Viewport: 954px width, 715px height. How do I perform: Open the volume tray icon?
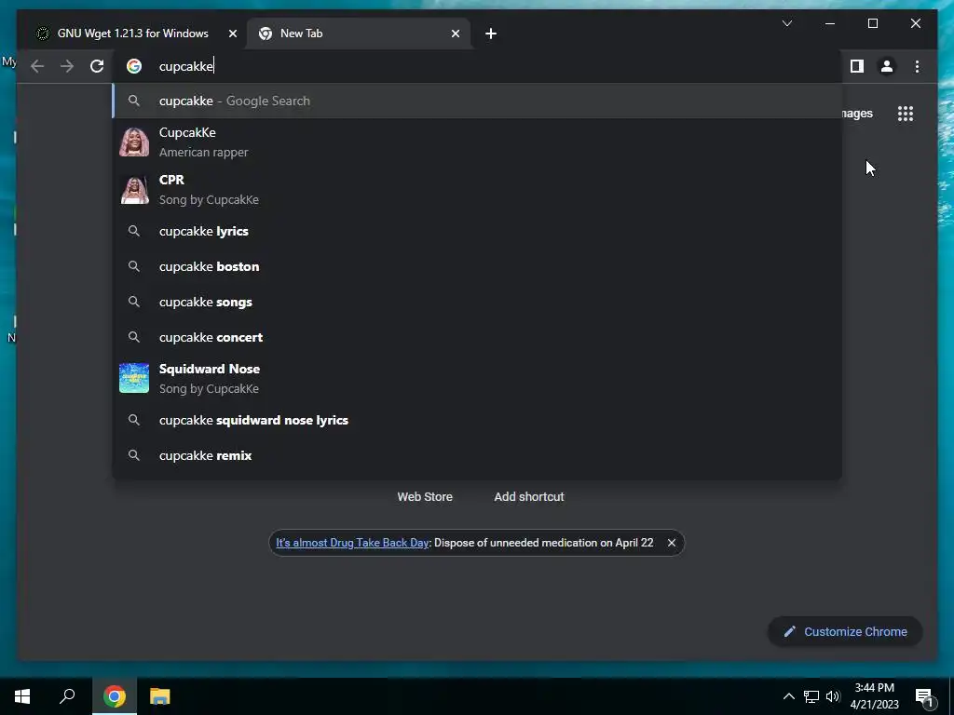pyautogui.click(x=833, y=696)
